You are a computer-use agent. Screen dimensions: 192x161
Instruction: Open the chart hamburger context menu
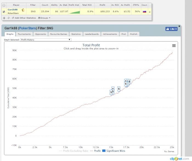pyautogui.click(x=174, y=46)
